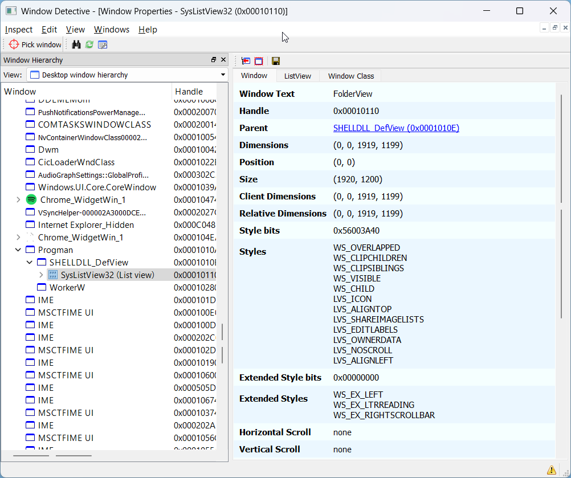Undock the Window Hierarchy panel
This screenshot has height=478, width=571.
pos(215,60)
